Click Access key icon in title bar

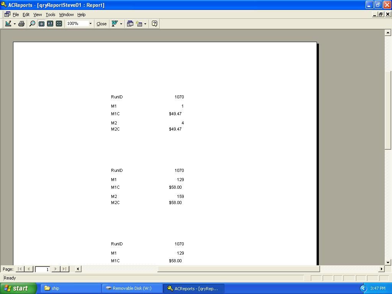point(4,5)
